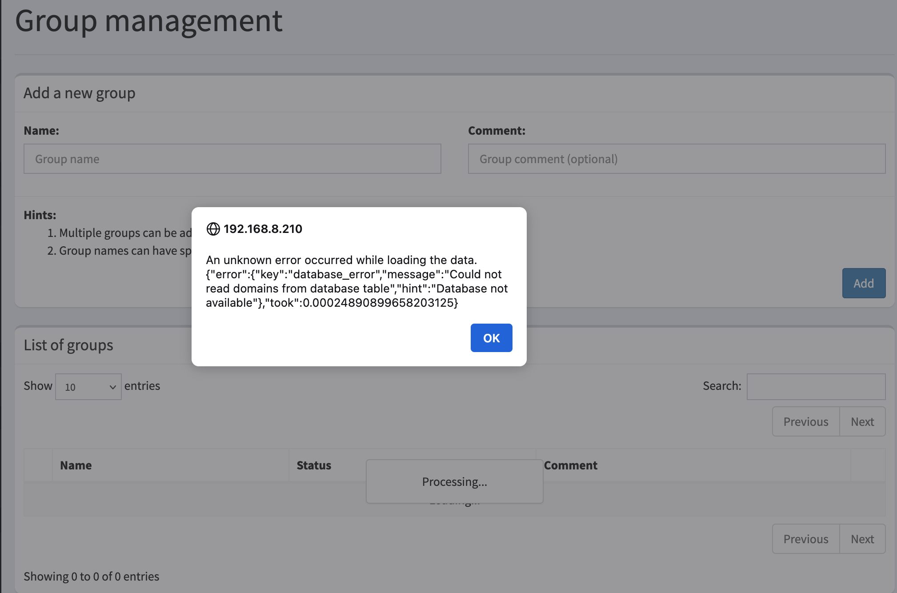Click the List of groups header
This screenshot has width=897, height=593.
[68, 345]
